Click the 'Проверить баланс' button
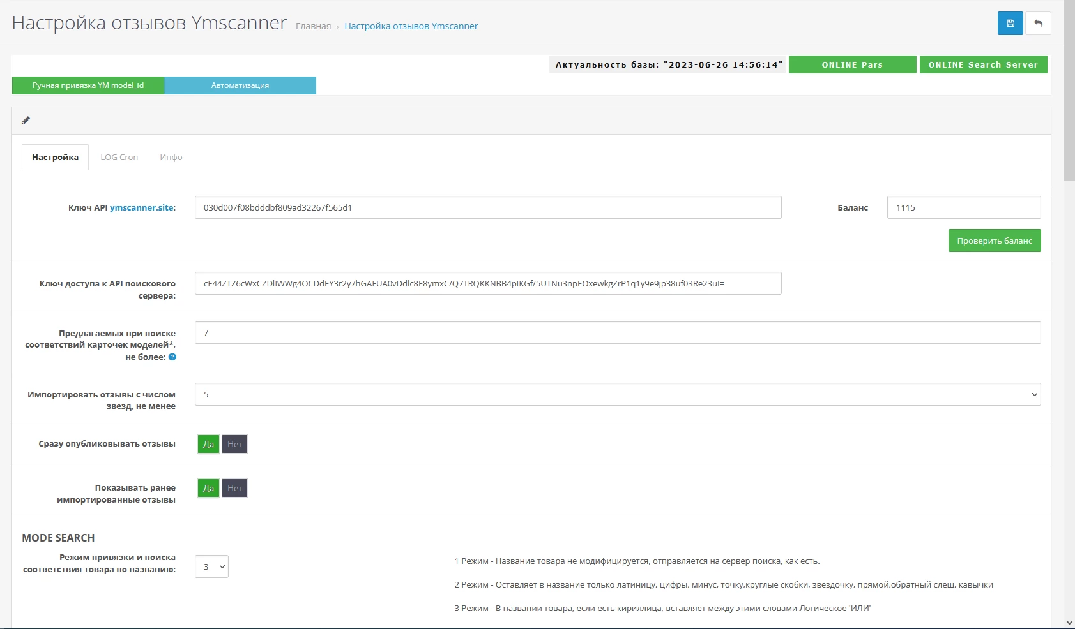The width and height of the screenshot is (1075, 629). 995,241
